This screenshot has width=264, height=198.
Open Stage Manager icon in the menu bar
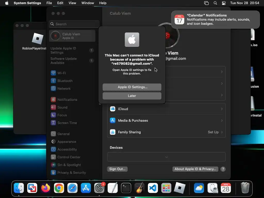[207, 3]
